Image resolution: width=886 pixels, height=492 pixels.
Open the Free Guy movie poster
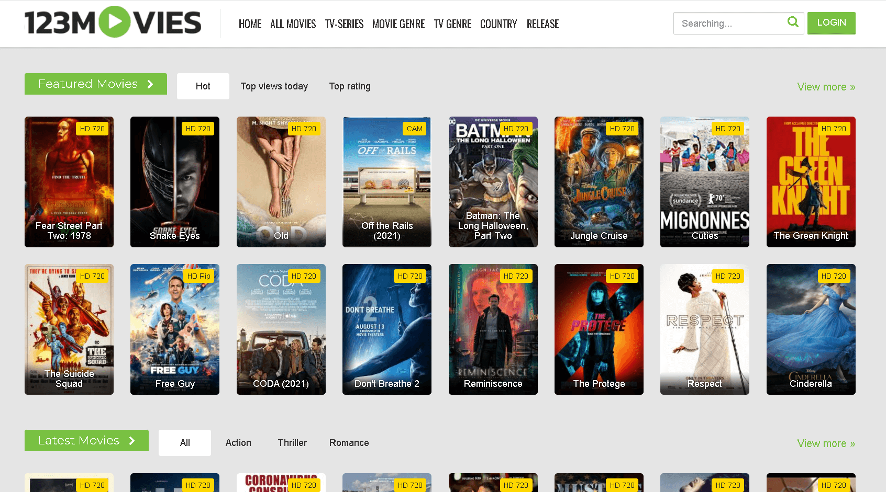(x=175, y=329)
